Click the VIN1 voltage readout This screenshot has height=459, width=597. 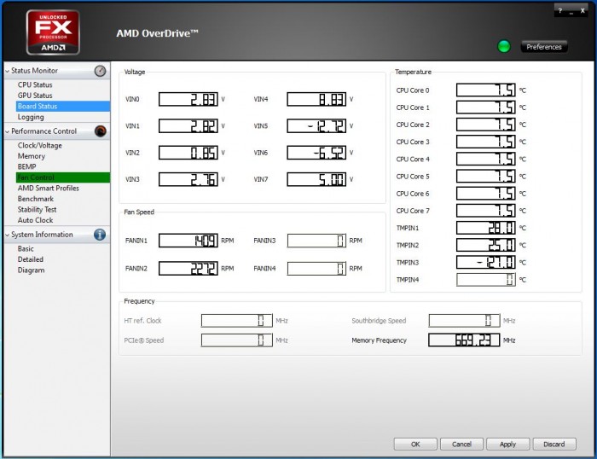click(188, 125)
